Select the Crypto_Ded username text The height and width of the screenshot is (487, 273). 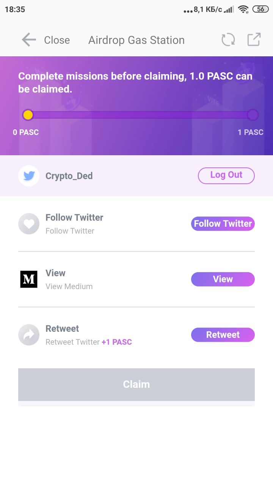(69, 176)
